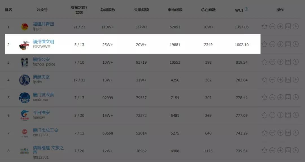Click the clock icon in 福建共青团 row
This screenshot has height=162, width=305.
pyautogui.click(x=296, y=26)
